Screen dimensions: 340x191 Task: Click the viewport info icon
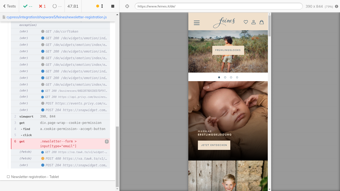pos(337,6)
